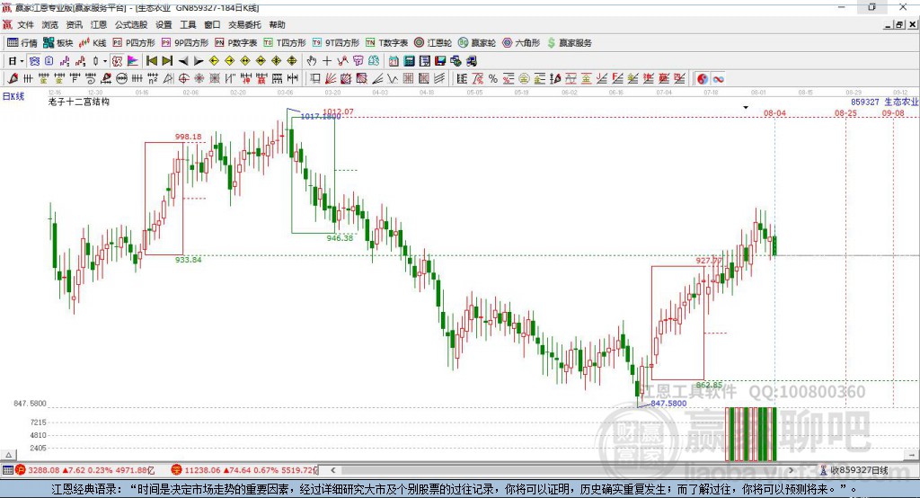Click the 09-08 date marker label

click(893, 113)
